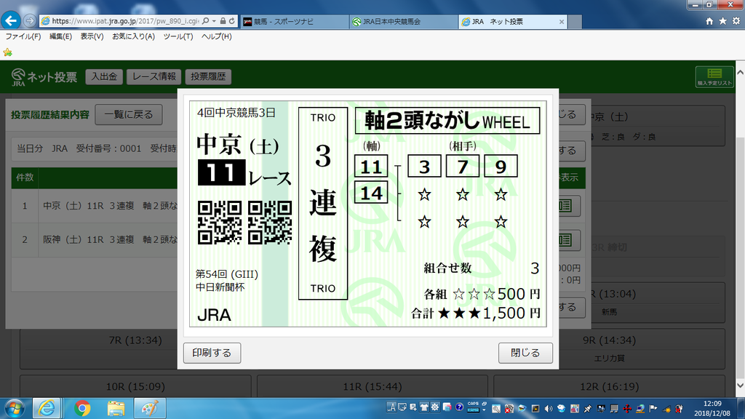Click the 印刷する button in ticket dialog
This screenshot has width=745, height=419.
pos(212,353)
